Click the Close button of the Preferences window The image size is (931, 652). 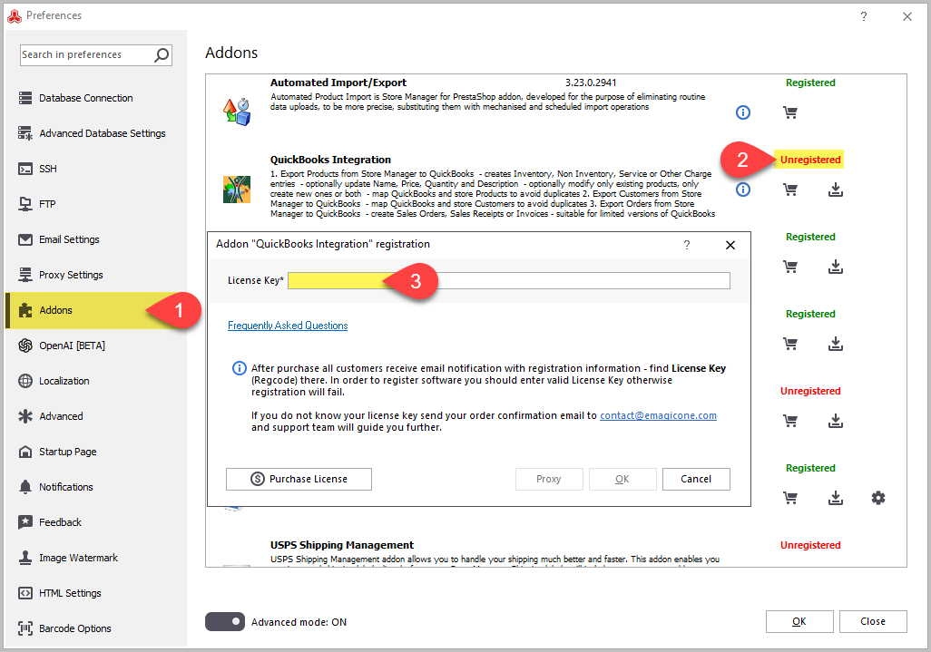tap(873, 622)
